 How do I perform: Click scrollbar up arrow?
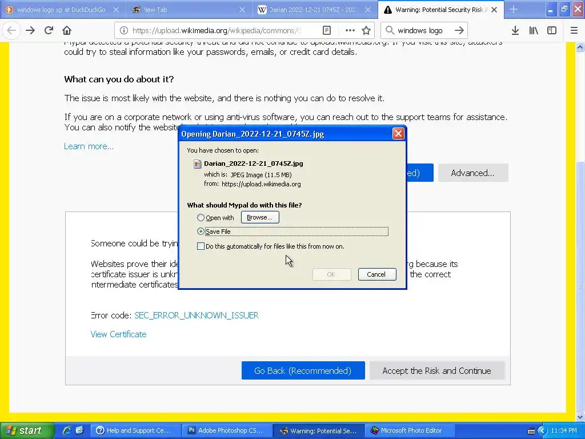[x=580, y=47]
